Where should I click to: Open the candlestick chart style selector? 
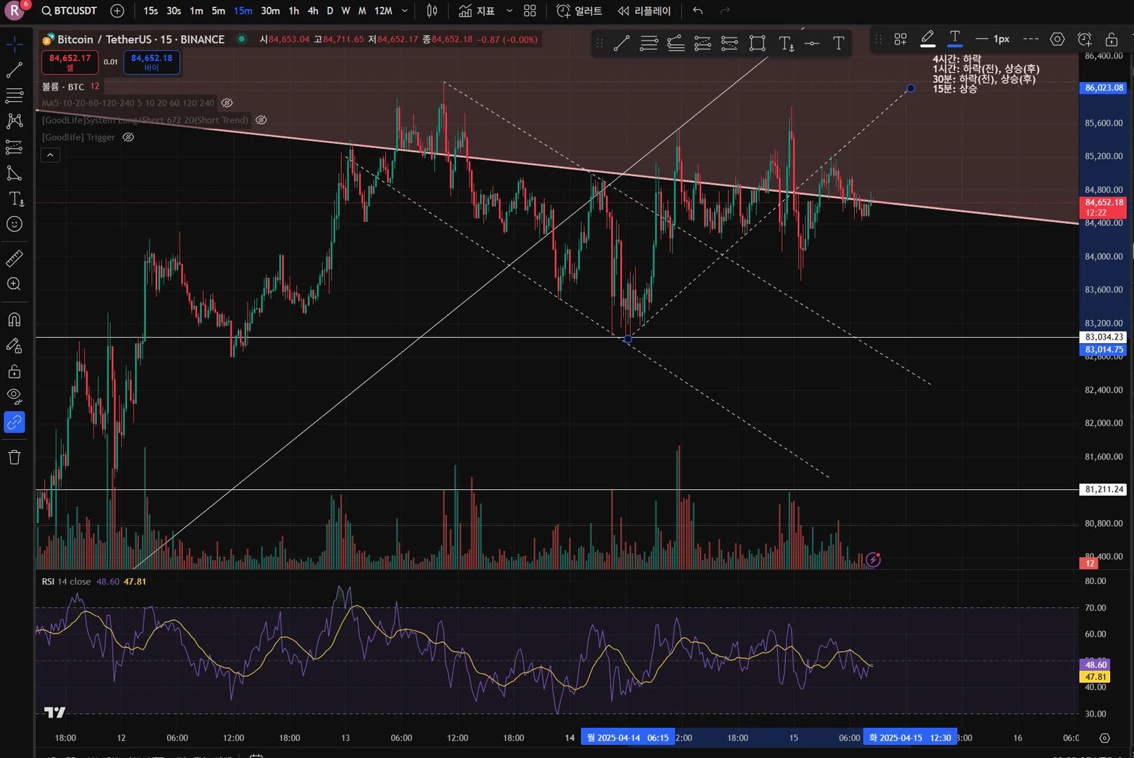point(432,11)
